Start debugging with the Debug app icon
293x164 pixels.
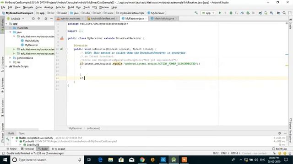pos(231,13)
